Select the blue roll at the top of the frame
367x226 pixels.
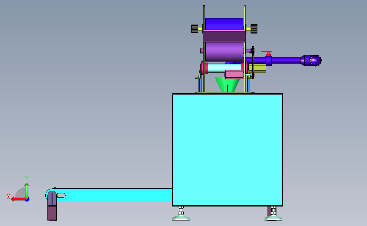(224, 24)
